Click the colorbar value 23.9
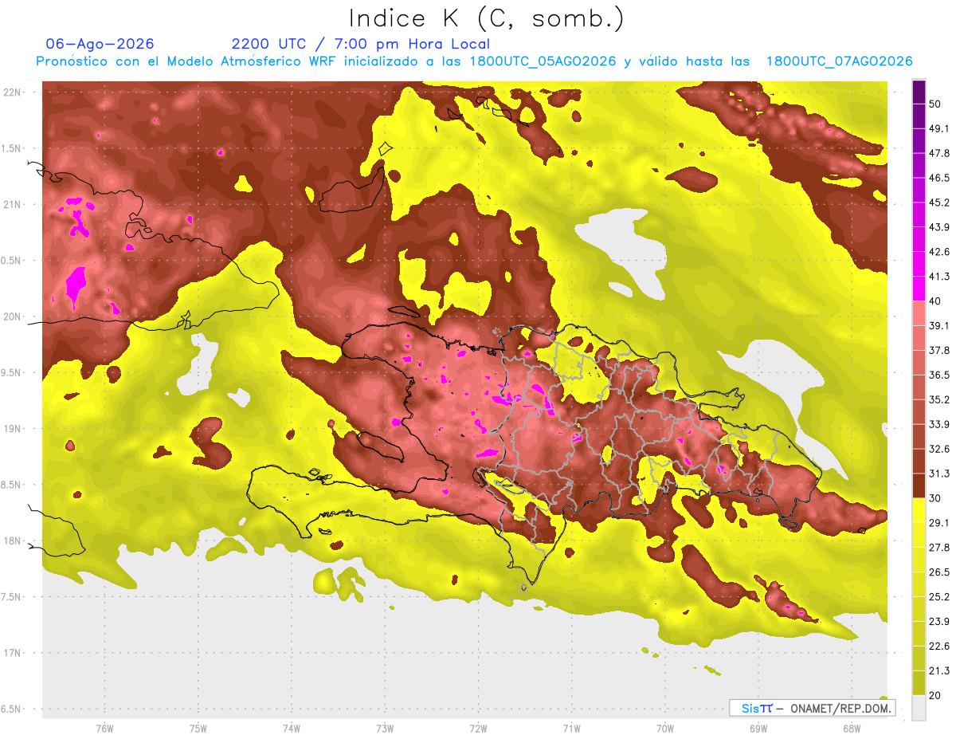 tap(938, 621)
